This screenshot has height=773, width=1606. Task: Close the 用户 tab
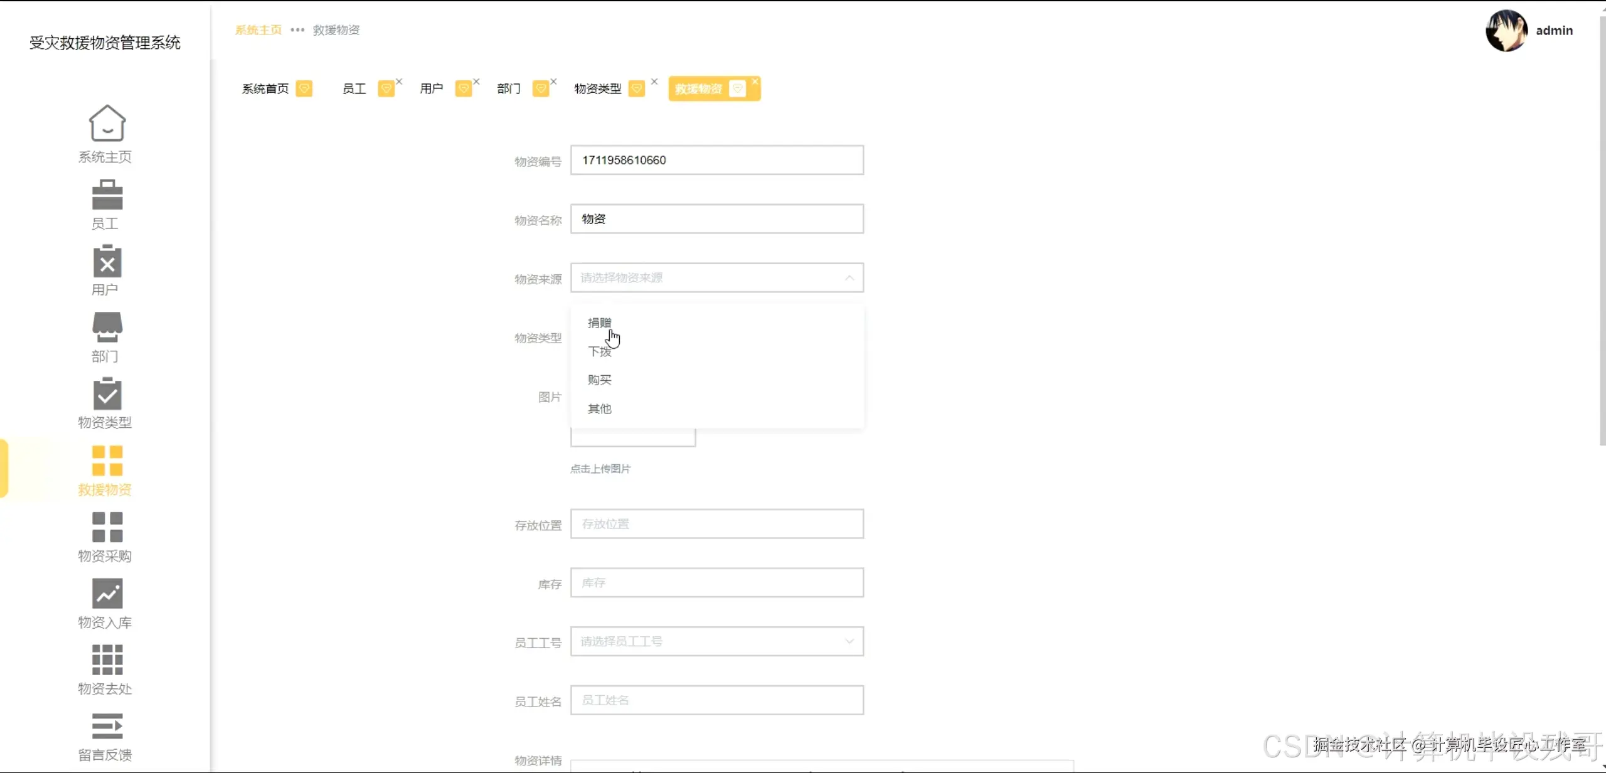click(476, 82)
